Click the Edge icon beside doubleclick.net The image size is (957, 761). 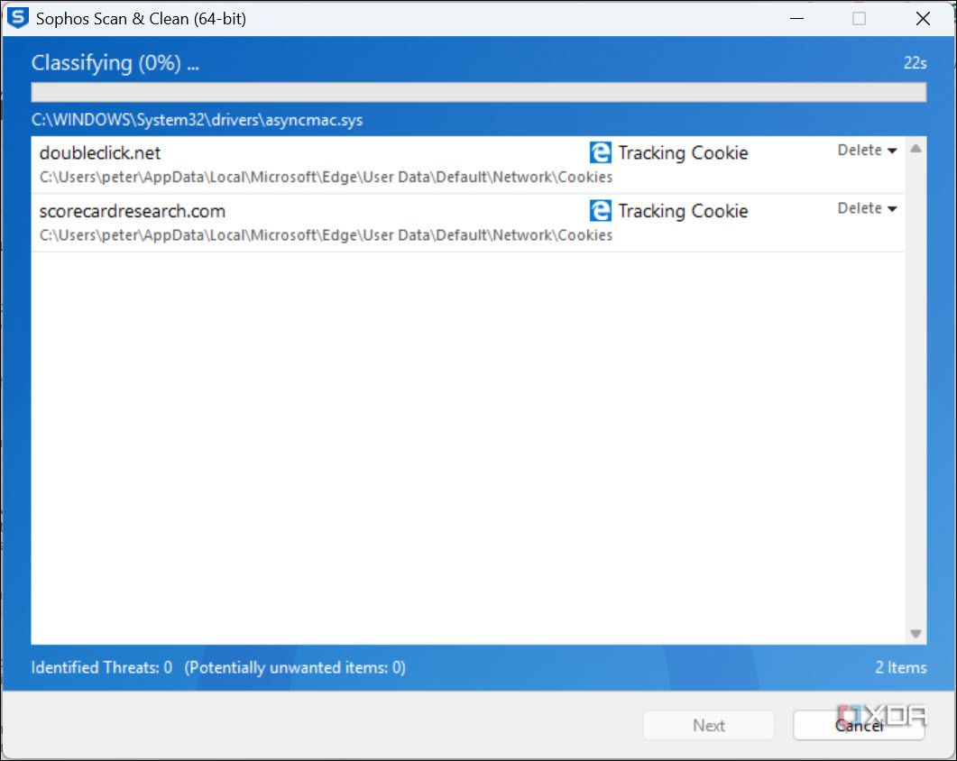pos(600,152)
